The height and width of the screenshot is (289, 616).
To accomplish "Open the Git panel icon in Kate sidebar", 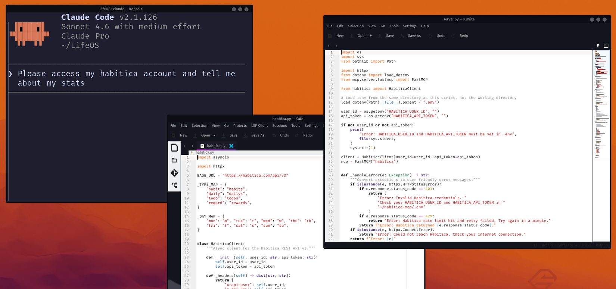I will [x=174, y=173].
